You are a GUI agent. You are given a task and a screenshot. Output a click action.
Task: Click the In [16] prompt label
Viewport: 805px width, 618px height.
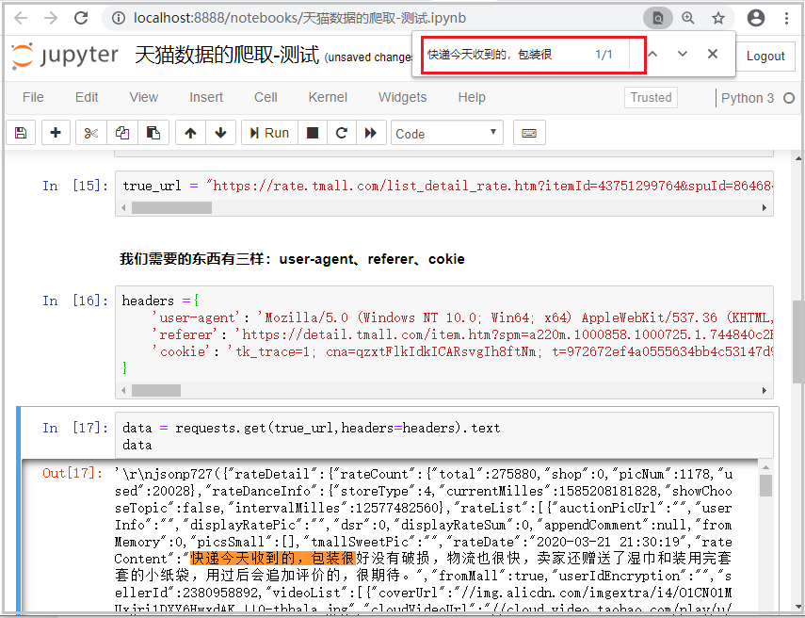pyautogui.click(x=75, y=300)
